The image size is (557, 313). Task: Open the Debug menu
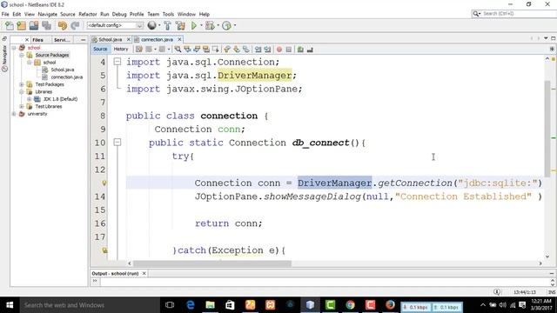(x=119, y=14)
